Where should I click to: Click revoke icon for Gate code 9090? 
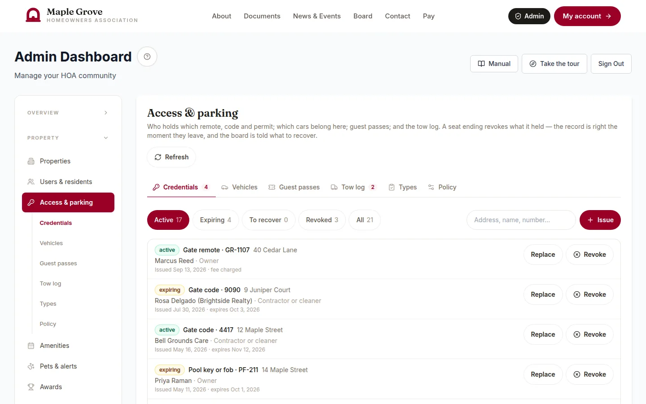577,294
